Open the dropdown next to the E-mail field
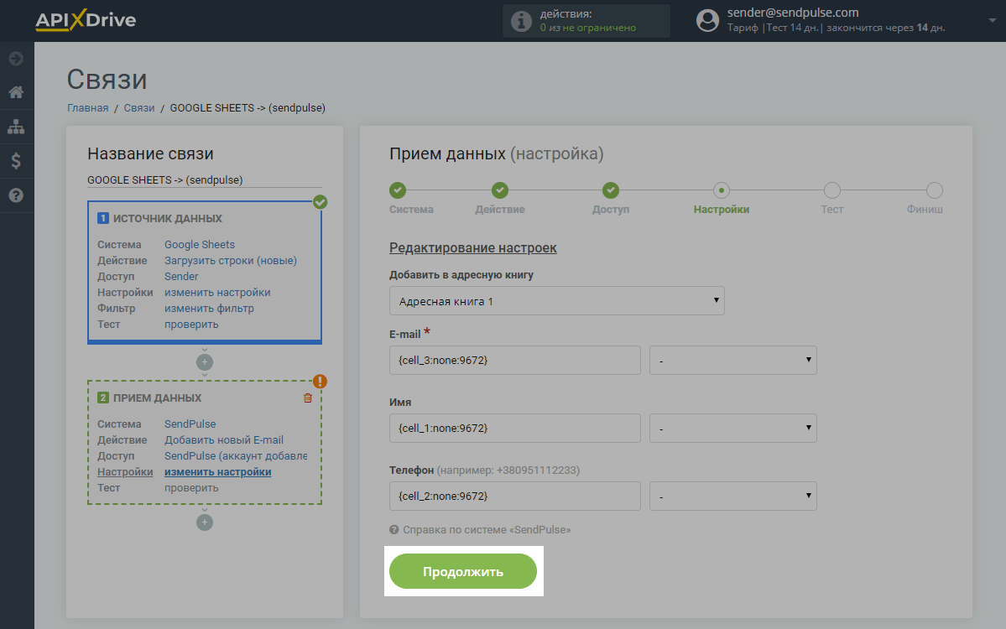This screenshot has height=629, width=1006. (x=732, y=361)
